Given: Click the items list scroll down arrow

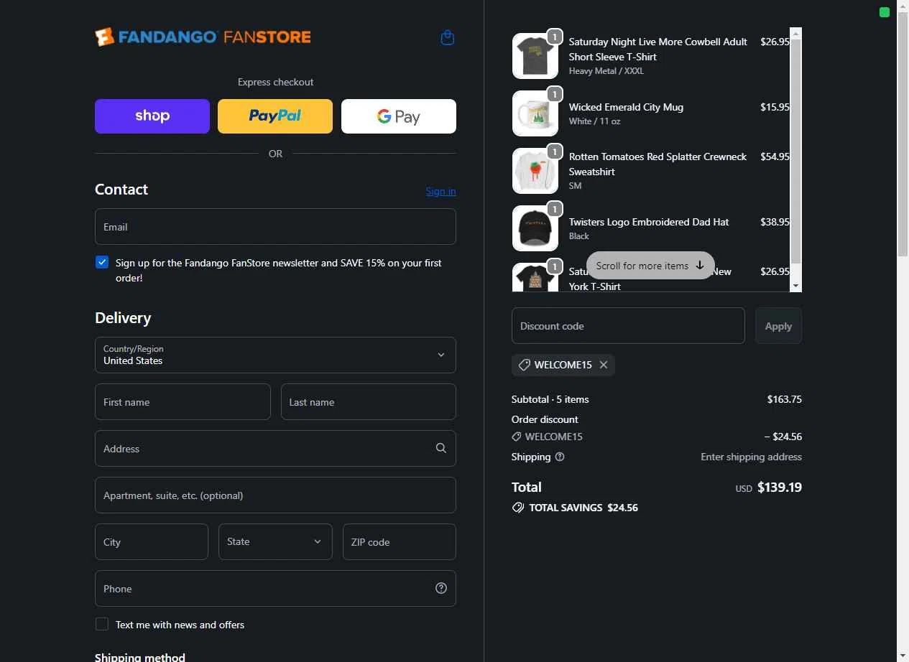Looking at the screenshot, I should click(795, 286).
